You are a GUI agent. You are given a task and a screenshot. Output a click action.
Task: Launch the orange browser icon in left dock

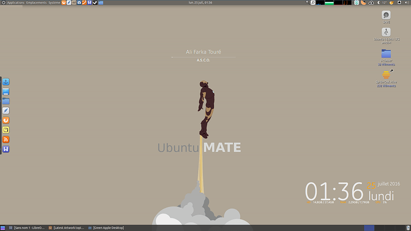(6, 120)
